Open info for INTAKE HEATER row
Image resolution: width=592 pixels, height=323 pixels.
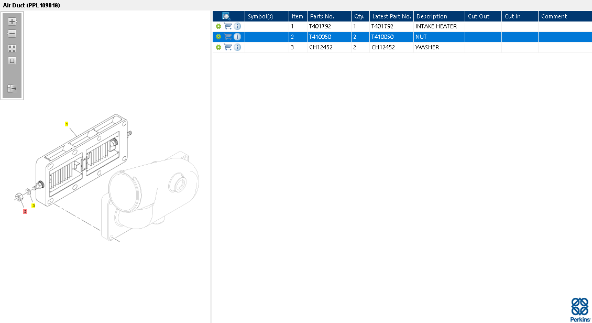(x=237, y=26)
